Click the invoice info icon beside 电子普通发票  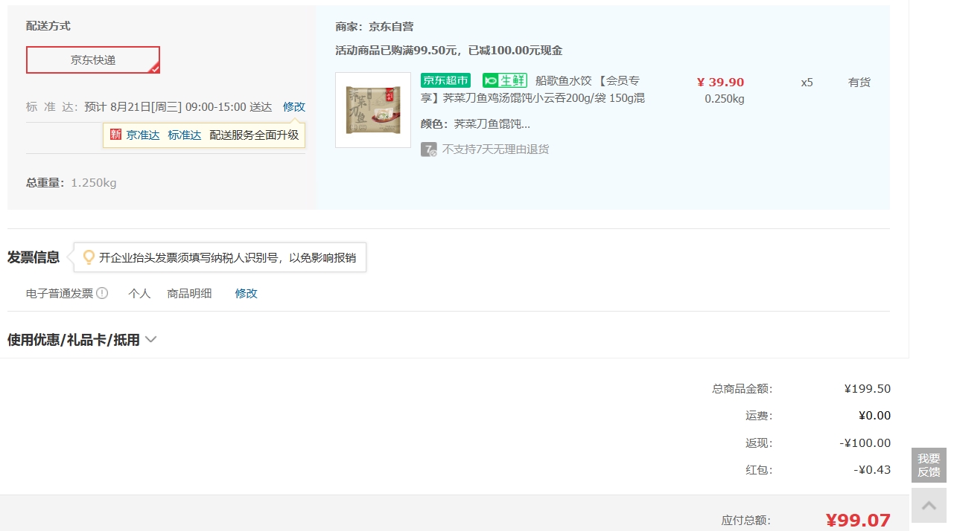pos(102,293)
